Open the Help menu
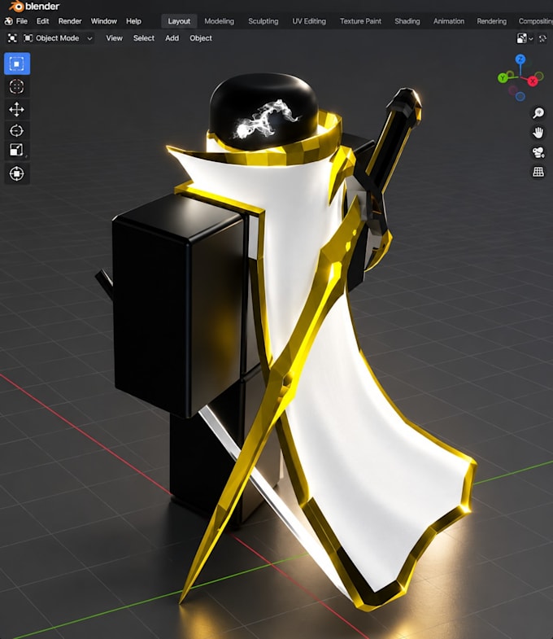 pos(133,21)
